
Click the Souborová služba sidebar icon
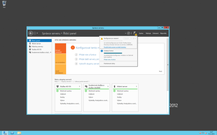coord(30,52)
